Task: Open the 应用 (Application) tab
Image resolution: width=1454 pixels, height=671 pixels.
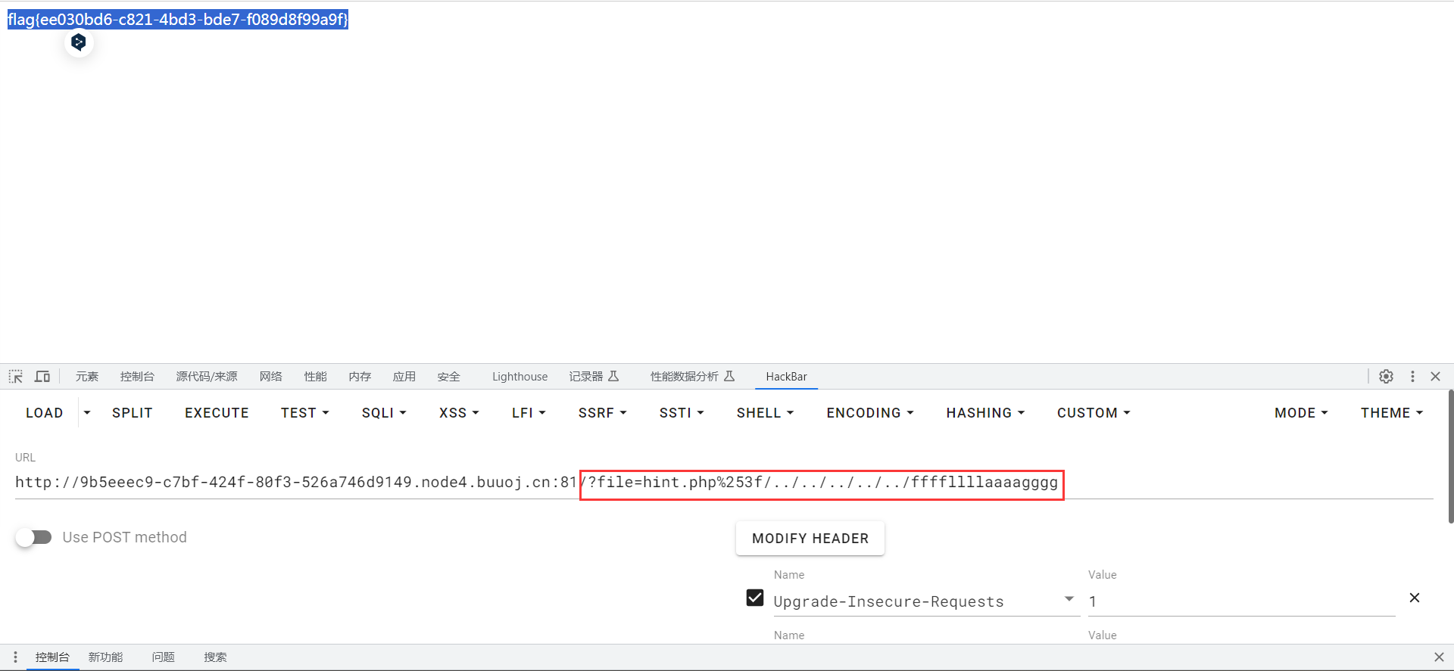Action: point(404,377)
